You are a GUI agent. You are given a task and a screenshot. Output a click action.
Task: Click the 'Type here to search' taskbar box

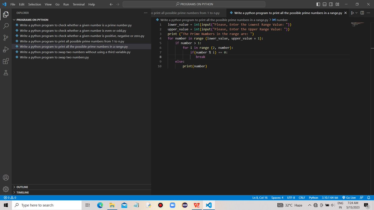(x=47, y=205)
